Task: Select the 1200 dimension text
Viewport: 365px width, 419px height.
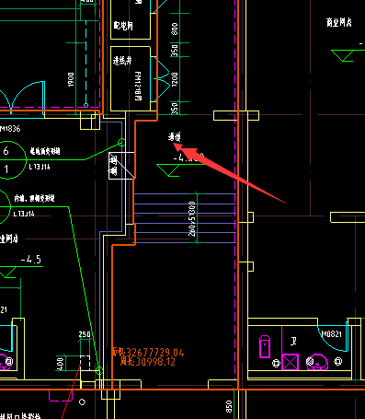Action: point(175,79)
